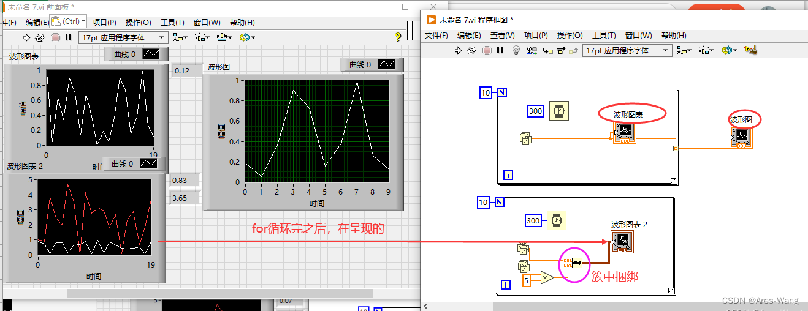Select random number dice in upper loop
This screenshot has height=311, width=808.
click(525, 138)
